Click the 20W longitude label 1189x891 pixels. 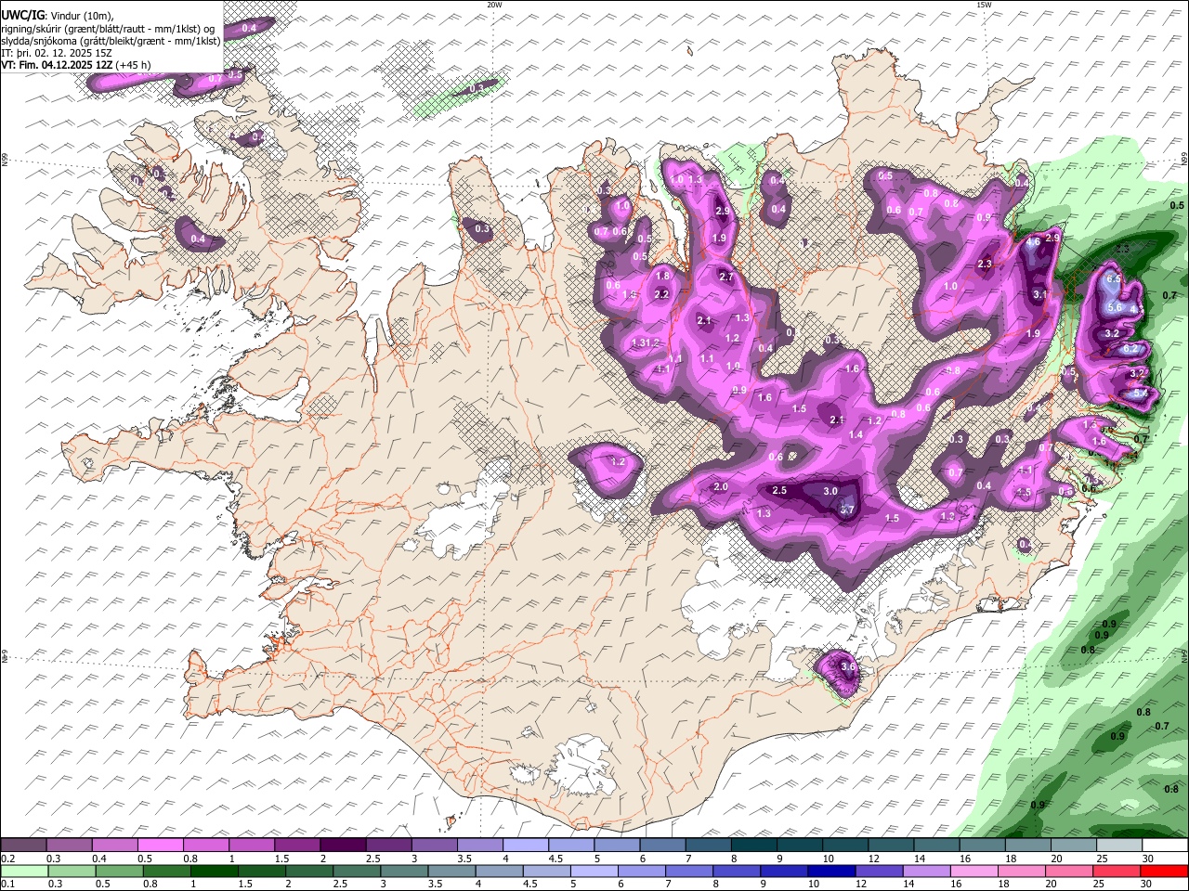click(494, 5)
